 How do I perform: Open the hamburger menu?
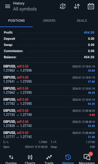8,6
